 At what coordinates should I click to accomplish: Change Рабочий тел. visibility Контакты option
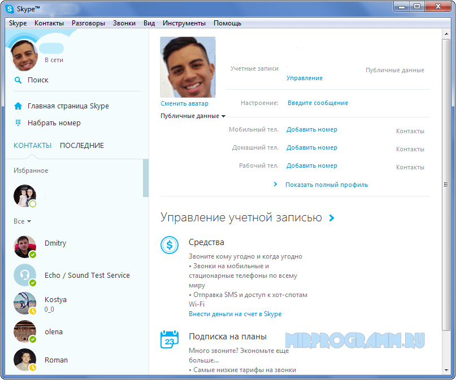click(410, 167)
